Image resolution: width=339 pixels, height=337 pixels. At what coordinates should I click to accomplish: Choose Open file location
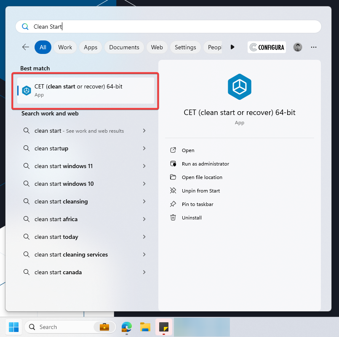click(202, 177)
